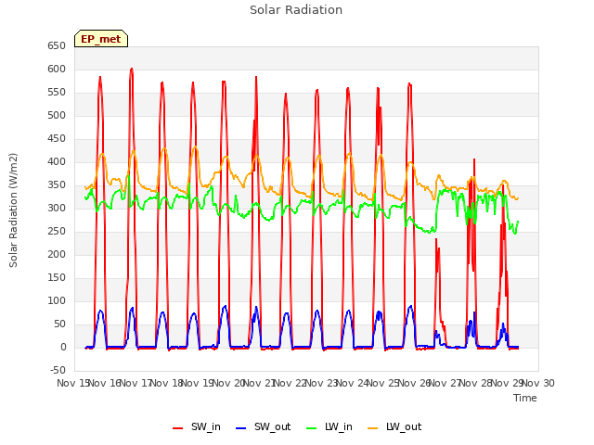Click the blue SW_out legend swatch
The height and width of the screenshot is (445, 594).
click(241, 428)
